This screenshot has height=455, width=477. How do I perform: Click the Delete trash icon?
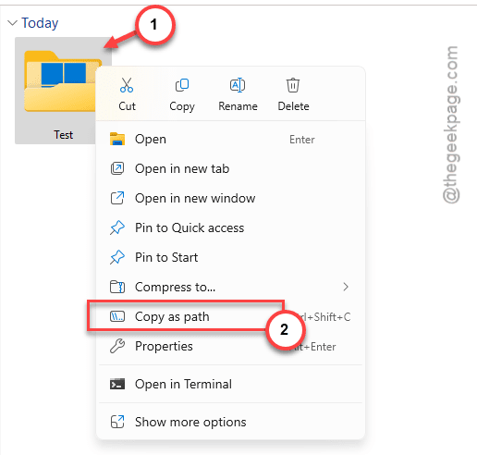[x=293, y=85]
